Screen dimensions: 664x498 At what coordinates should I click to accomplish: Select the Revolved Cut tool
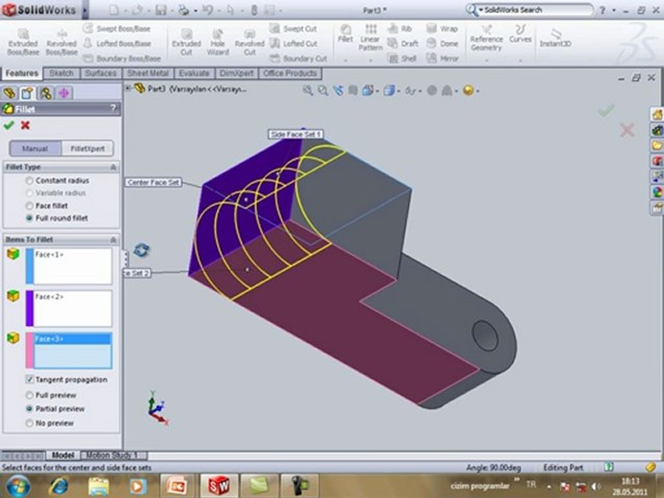(x=250, y=42)
